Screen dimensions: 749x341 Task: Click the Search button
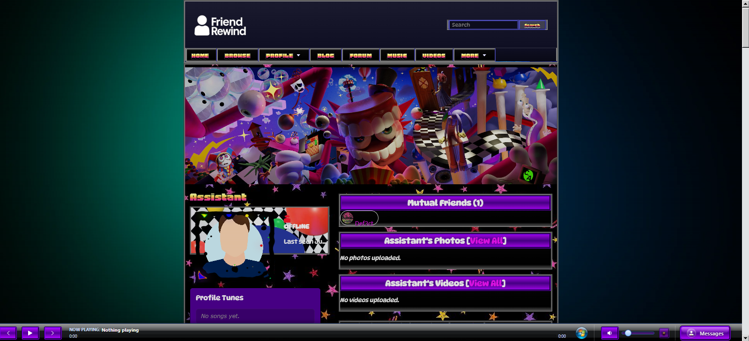point(532,25)
